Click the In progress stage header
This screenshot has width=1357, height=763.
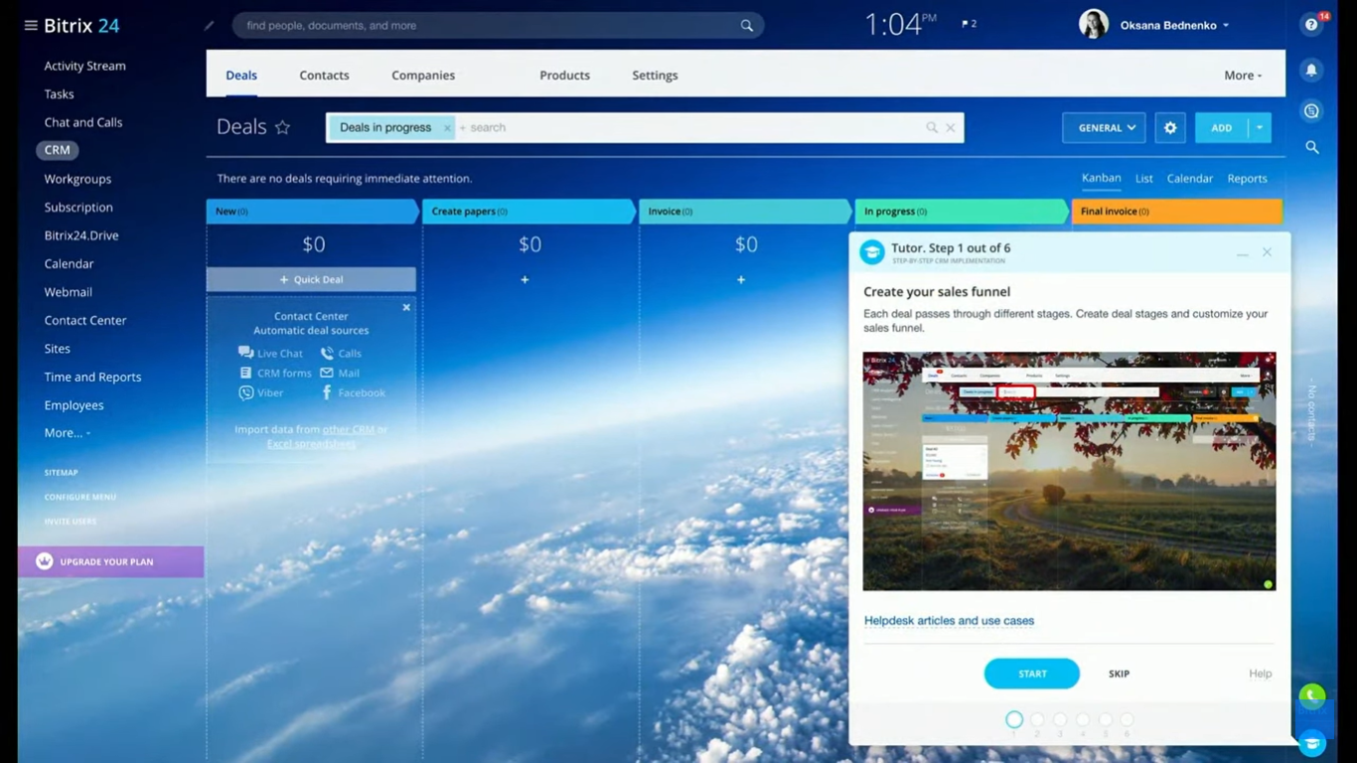[x=961, y=212]
